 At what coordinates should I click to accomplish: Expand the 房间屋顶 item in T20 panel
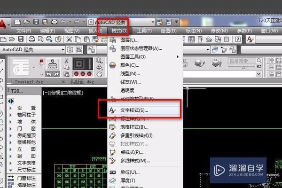click(x=10, y=135)
